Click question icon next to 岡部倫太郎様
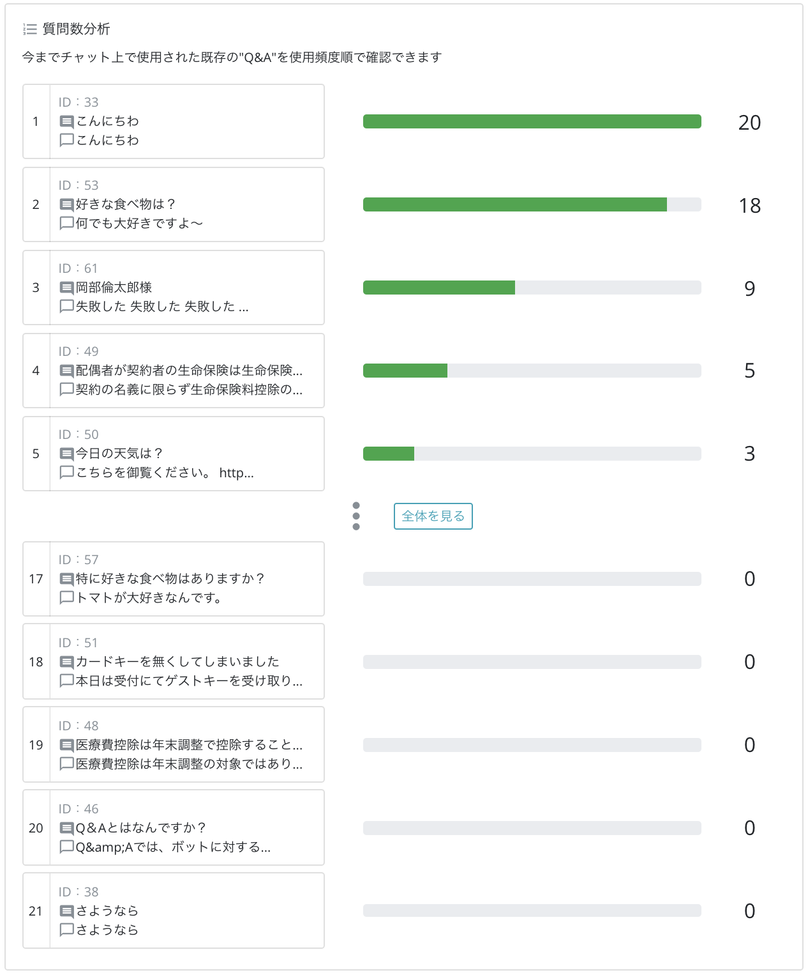The image size is (808, 975). click(66, 288)
